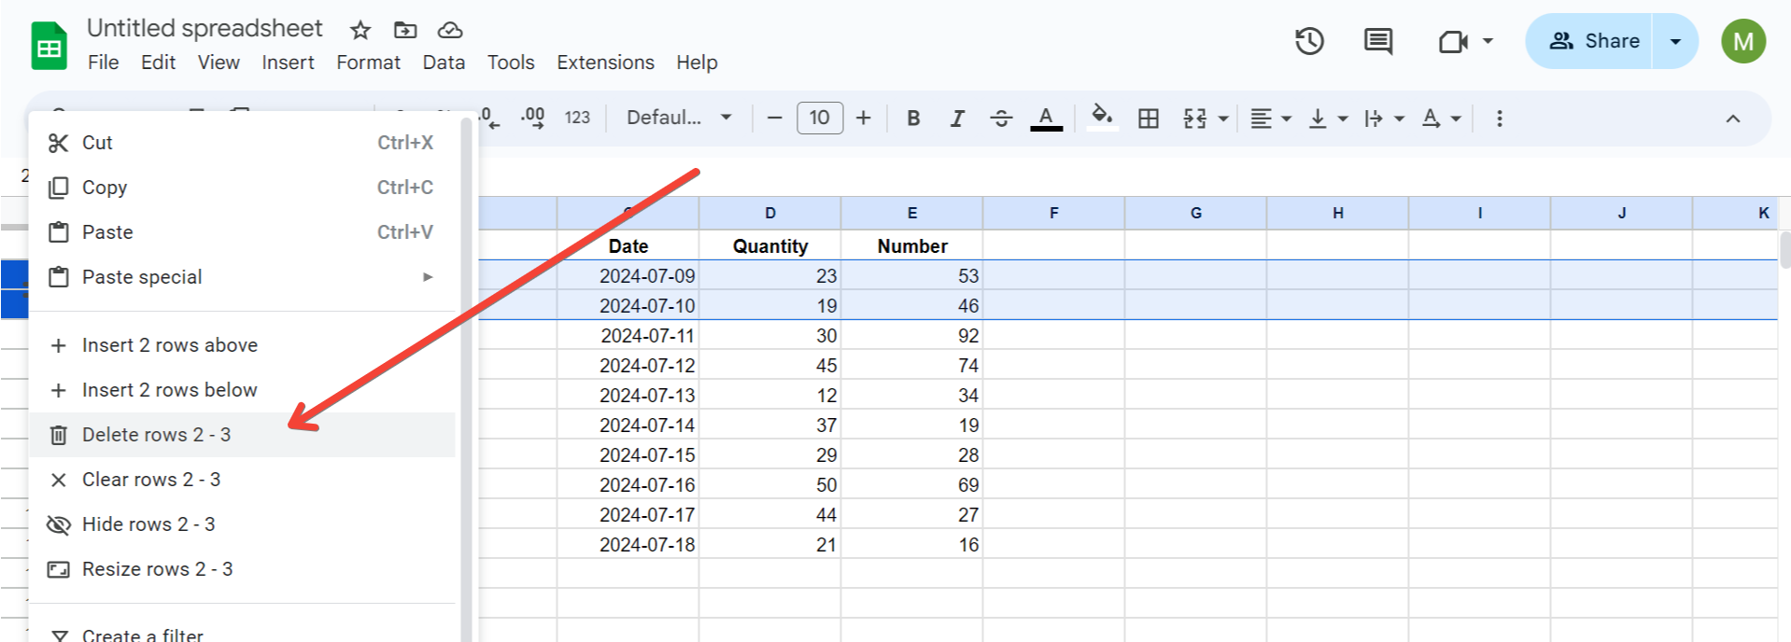This screenshot has height=642, width=1791.
Task: Open version history clock icon
Action: click(1309, 41)
